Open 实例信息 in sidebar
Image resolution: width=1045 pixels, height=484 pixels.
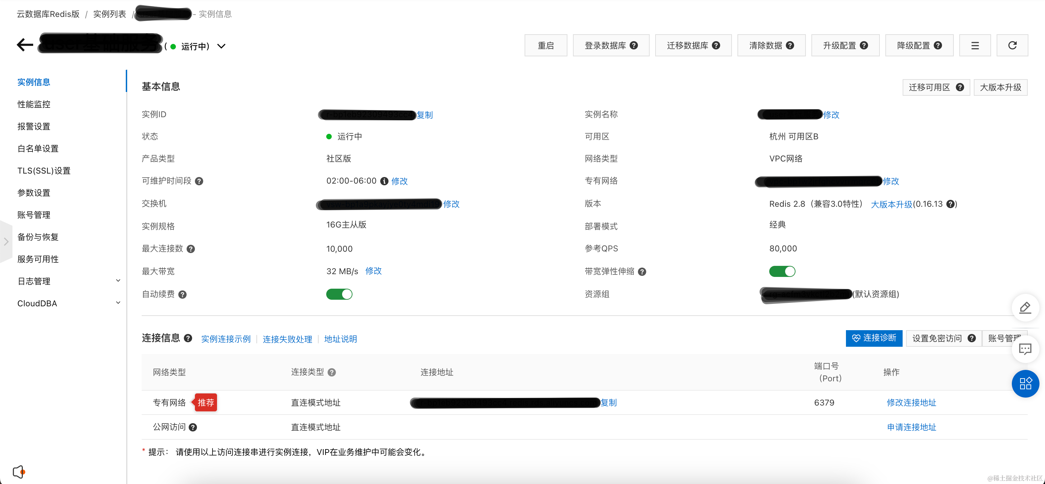tap(34, 82)
